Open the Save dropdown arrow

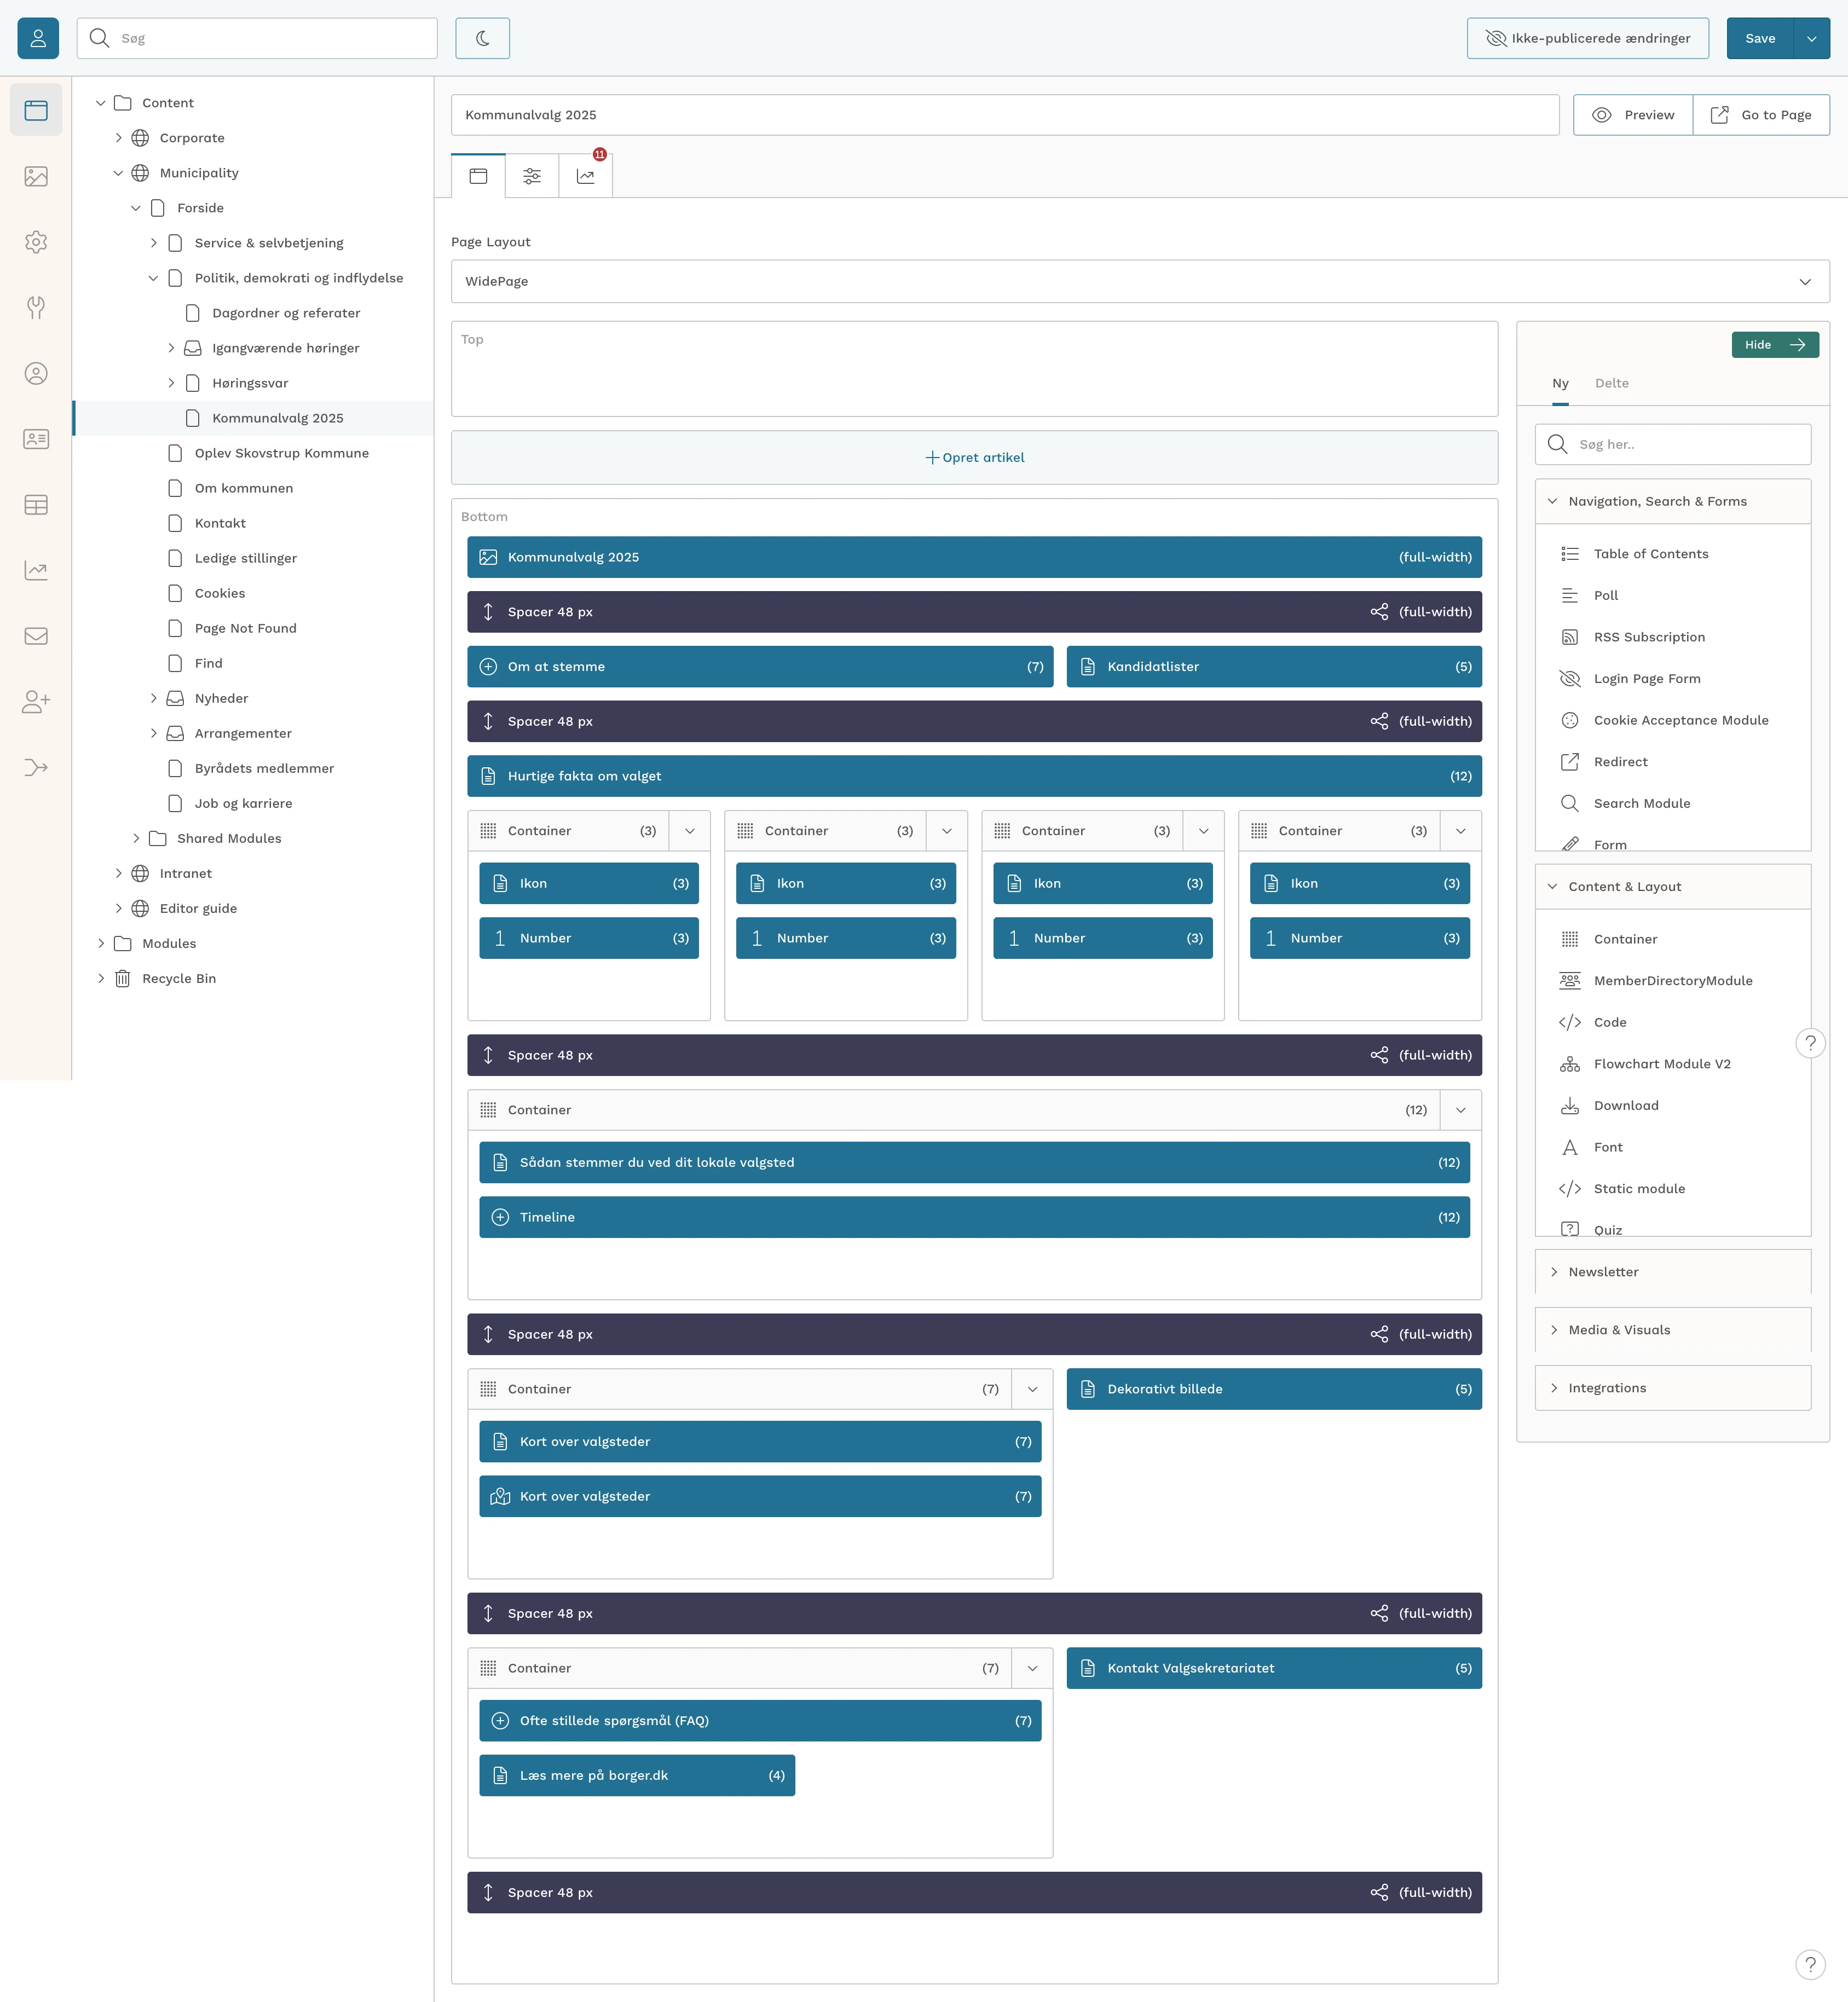pos(1812,38)
